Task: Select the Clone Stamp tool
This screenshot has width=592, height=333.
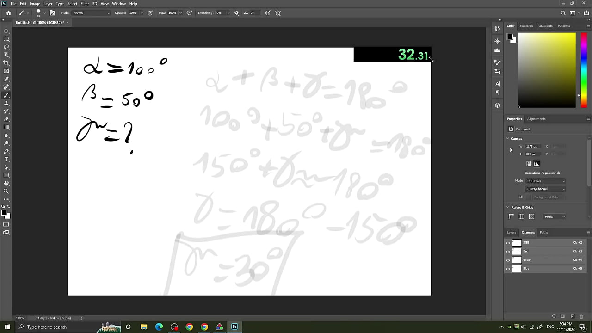Action: pos(6,104)
